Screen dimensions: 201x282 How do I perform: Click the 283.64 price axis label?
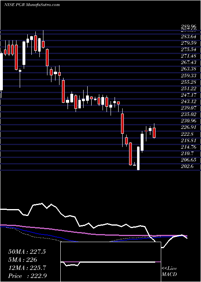pyautogui.click(x=189, y=37)
